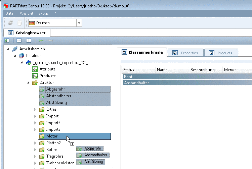Collapse the _geom_search_imported_02_ node
This screenshot has height=169, width=252.
(x=22, y=62)
